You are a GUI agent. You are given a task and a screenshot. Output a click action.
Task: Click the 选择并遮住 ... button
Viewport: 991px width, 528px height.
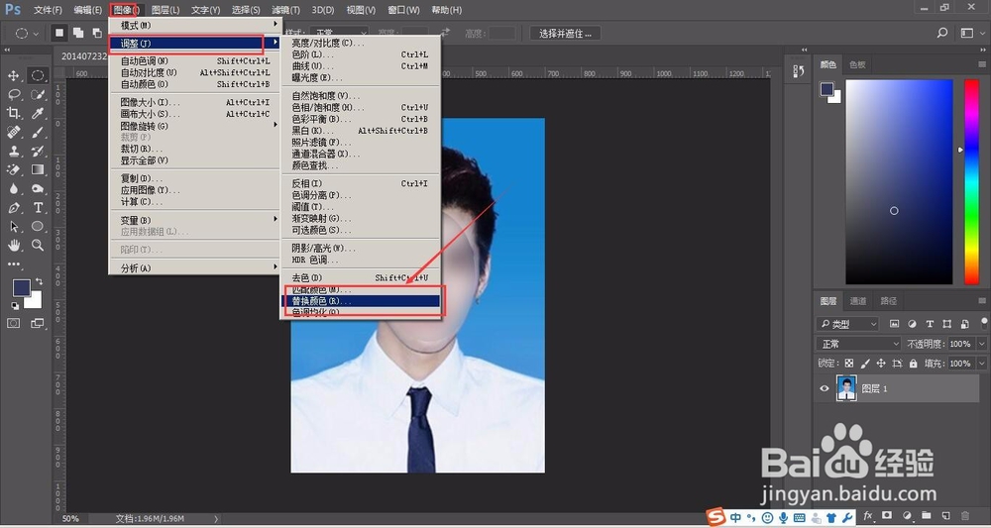pyautogui.click(x=565, y=34)
